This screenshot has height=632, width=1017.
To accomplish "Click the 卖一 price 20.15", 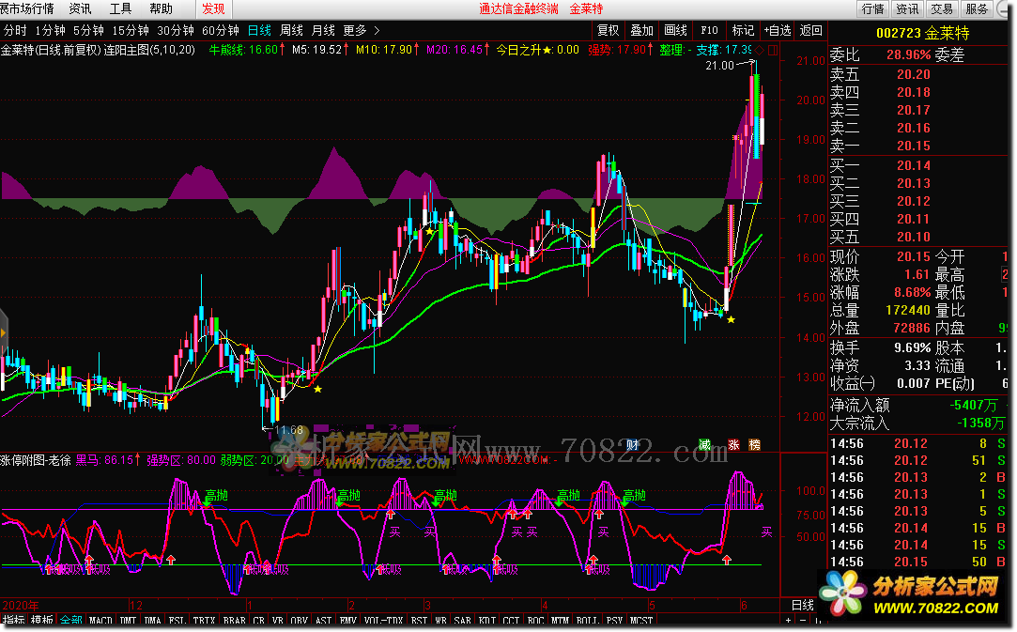I will click(914, 146).
